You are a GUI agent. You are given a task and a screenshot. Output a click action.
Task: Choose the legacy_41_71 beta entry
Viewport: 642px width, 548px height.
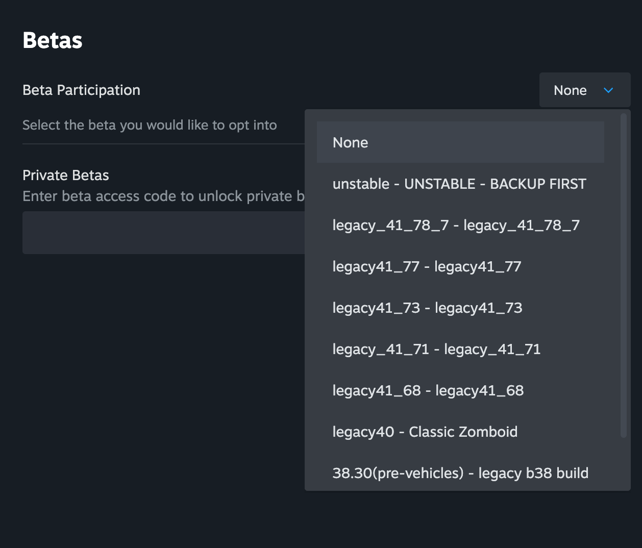click(x=436, y=349)
